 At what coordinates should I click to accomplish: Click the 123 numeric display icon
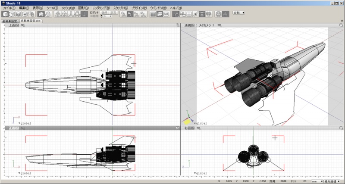[x=166, y=14]
